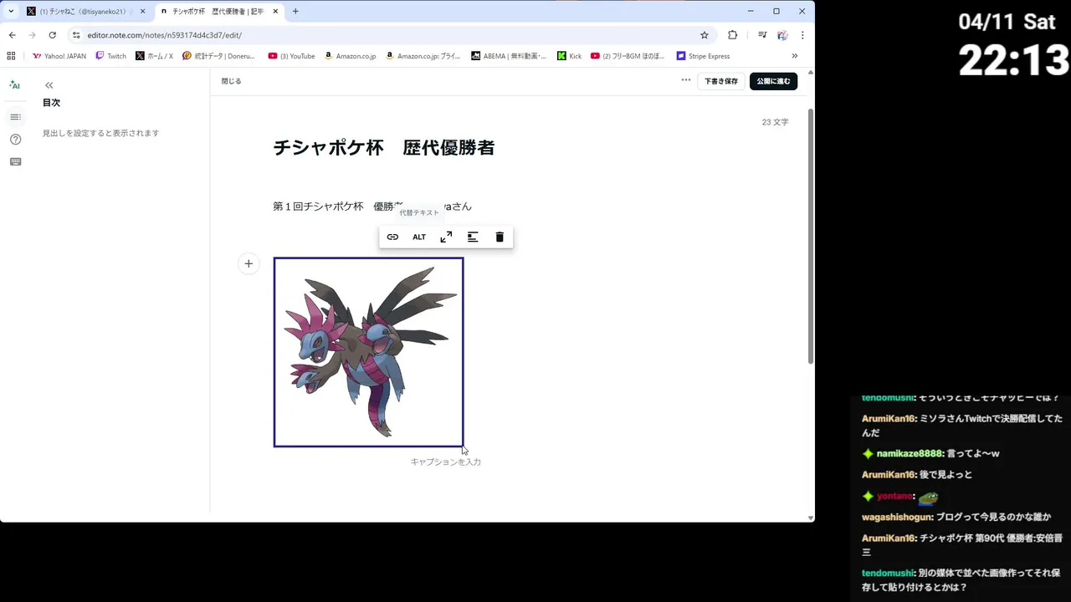This screenshot has height=602, width=1071.
Task: Click the expand image size icon
Action: coord(446,237)
